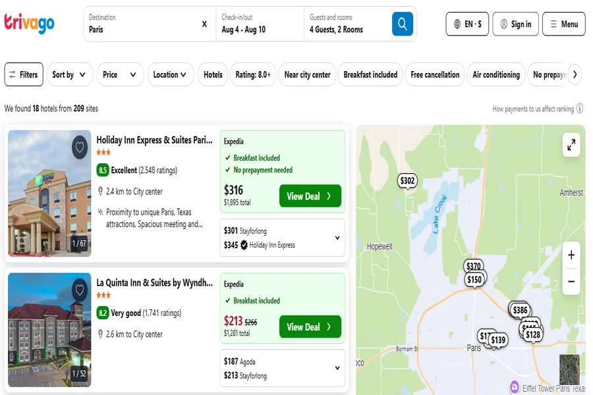Toggle the Hotels filter chip
The image size is (593, 395).
point(213,74)
